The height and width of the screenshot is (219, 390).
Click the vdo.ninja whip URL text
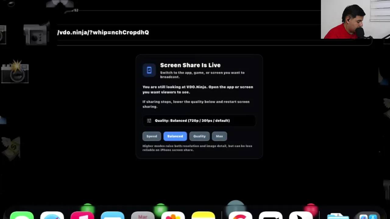point(103,32)
